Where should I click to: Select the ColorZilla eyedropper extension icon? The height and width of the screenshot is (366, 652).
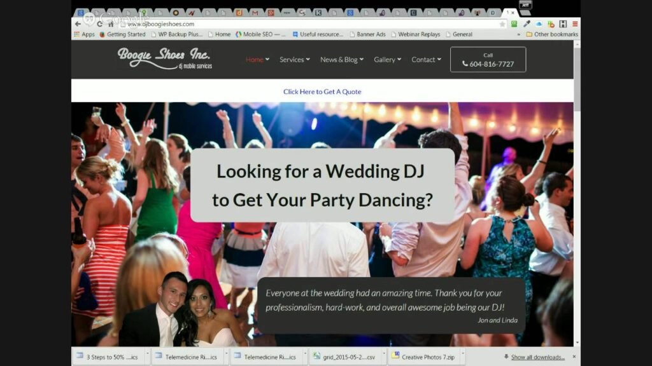526,24
